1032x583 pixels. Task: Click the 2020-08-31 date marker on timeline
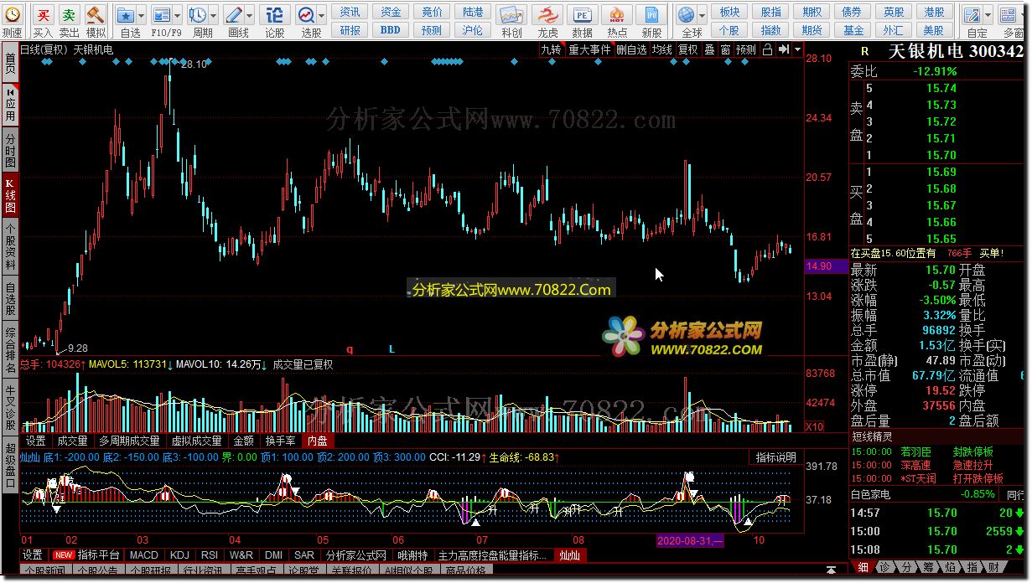click(692, 541)
